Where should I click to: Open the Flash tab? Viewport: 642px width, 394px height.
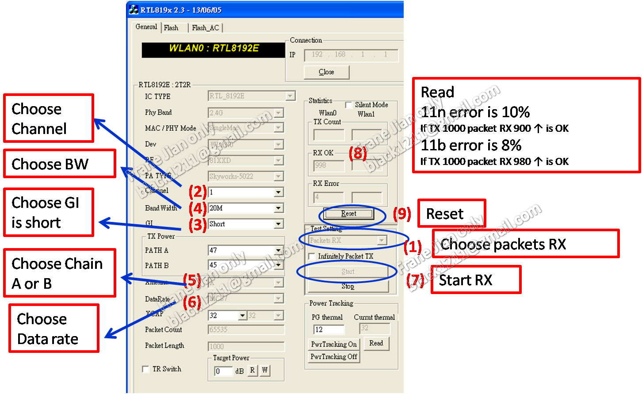(x=171, y=28)
